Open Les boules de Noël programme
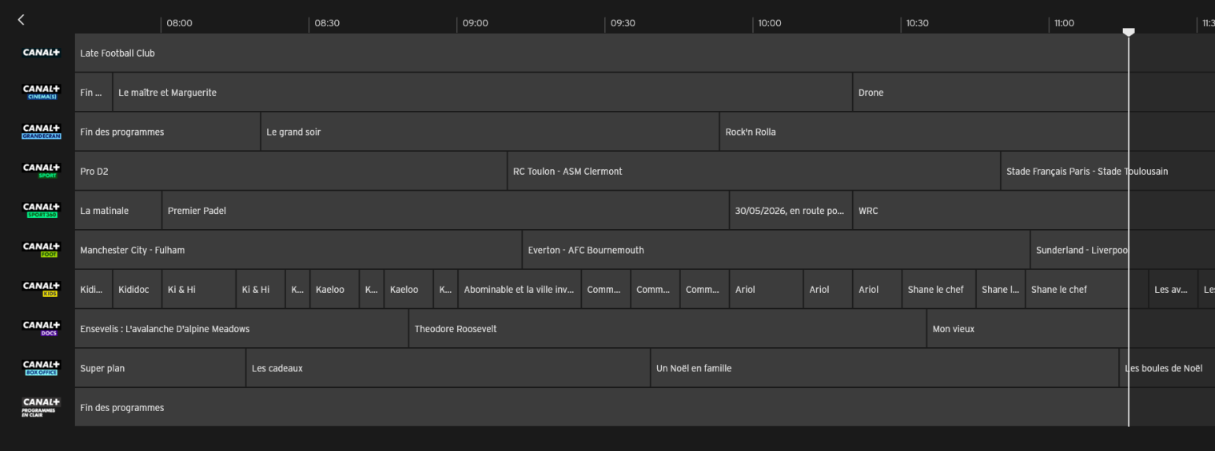 [x=1167, y=368]
